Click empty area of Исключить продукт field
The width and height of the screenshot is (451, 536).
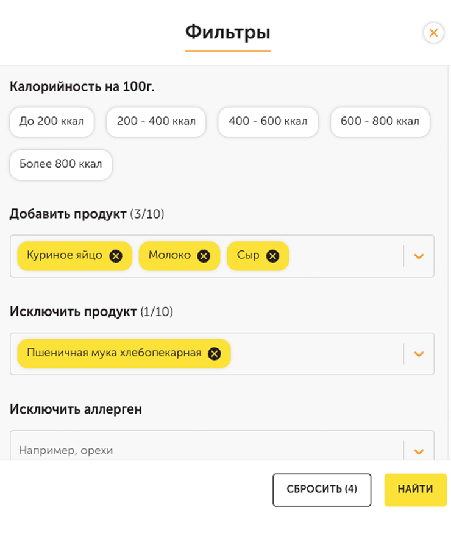(x=316, y=354)
